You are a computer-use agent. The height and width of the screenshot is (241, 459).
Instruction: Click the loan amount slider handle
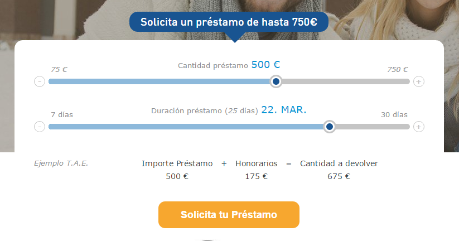pos(276,81)
